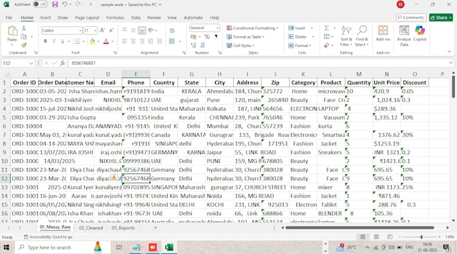Apply Comma Style format
457x254 pixels.
[x=216, y=37]
